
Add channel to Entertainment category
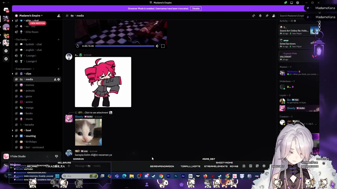tap(58, 69)
